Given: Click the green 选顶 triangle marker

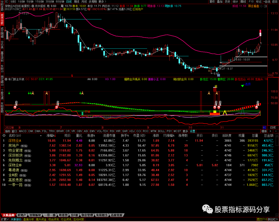Looking at the screenshot, I should (x=242, y=86).
